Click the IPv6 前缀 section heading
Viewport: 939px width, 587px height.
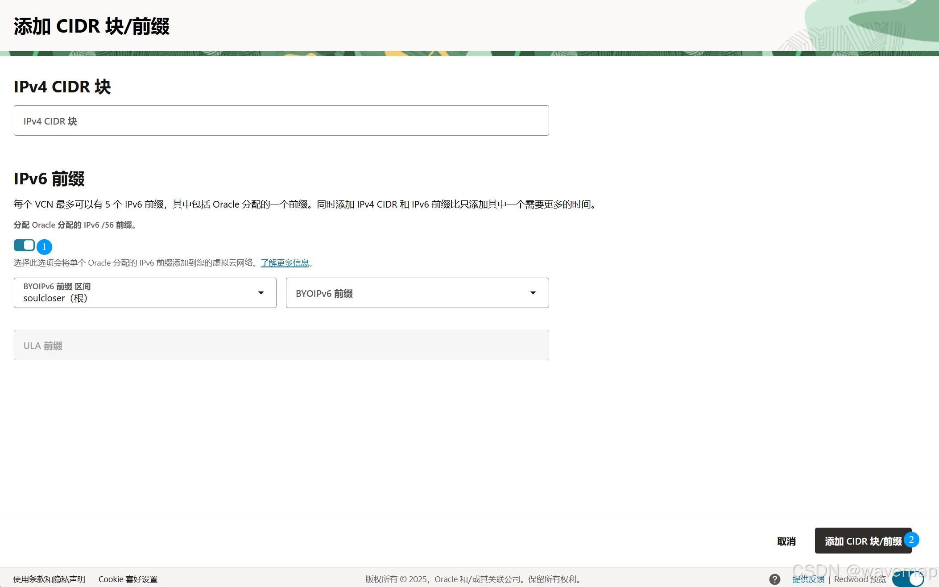coord(49,179)
